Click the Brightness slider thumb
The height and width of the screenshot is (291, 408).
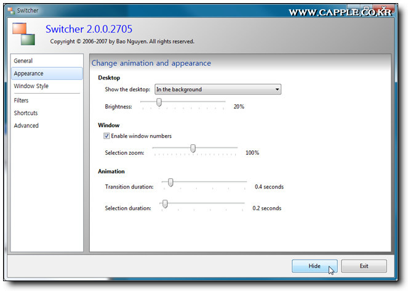(159, 102)
